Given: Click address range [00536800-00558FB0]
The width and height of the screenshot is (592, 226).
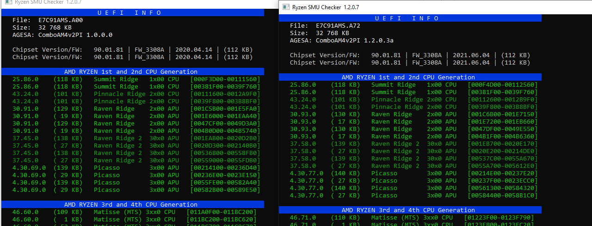Looking at the screenshot, I should point(225,153).
